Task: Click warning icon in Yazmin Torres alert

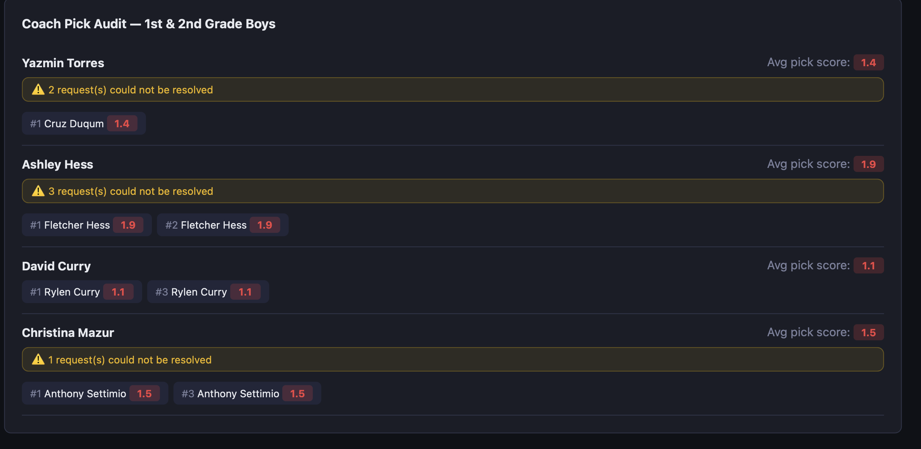Action: (x=38, y=89)
